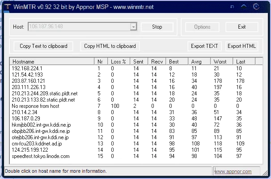Stop the running trace
The image size is (271, 179).
[157, 27]
